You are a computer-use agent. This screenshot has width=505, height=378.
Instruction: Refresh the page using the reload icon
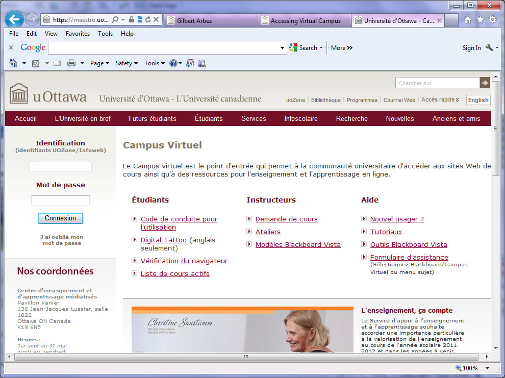(148, 20)
